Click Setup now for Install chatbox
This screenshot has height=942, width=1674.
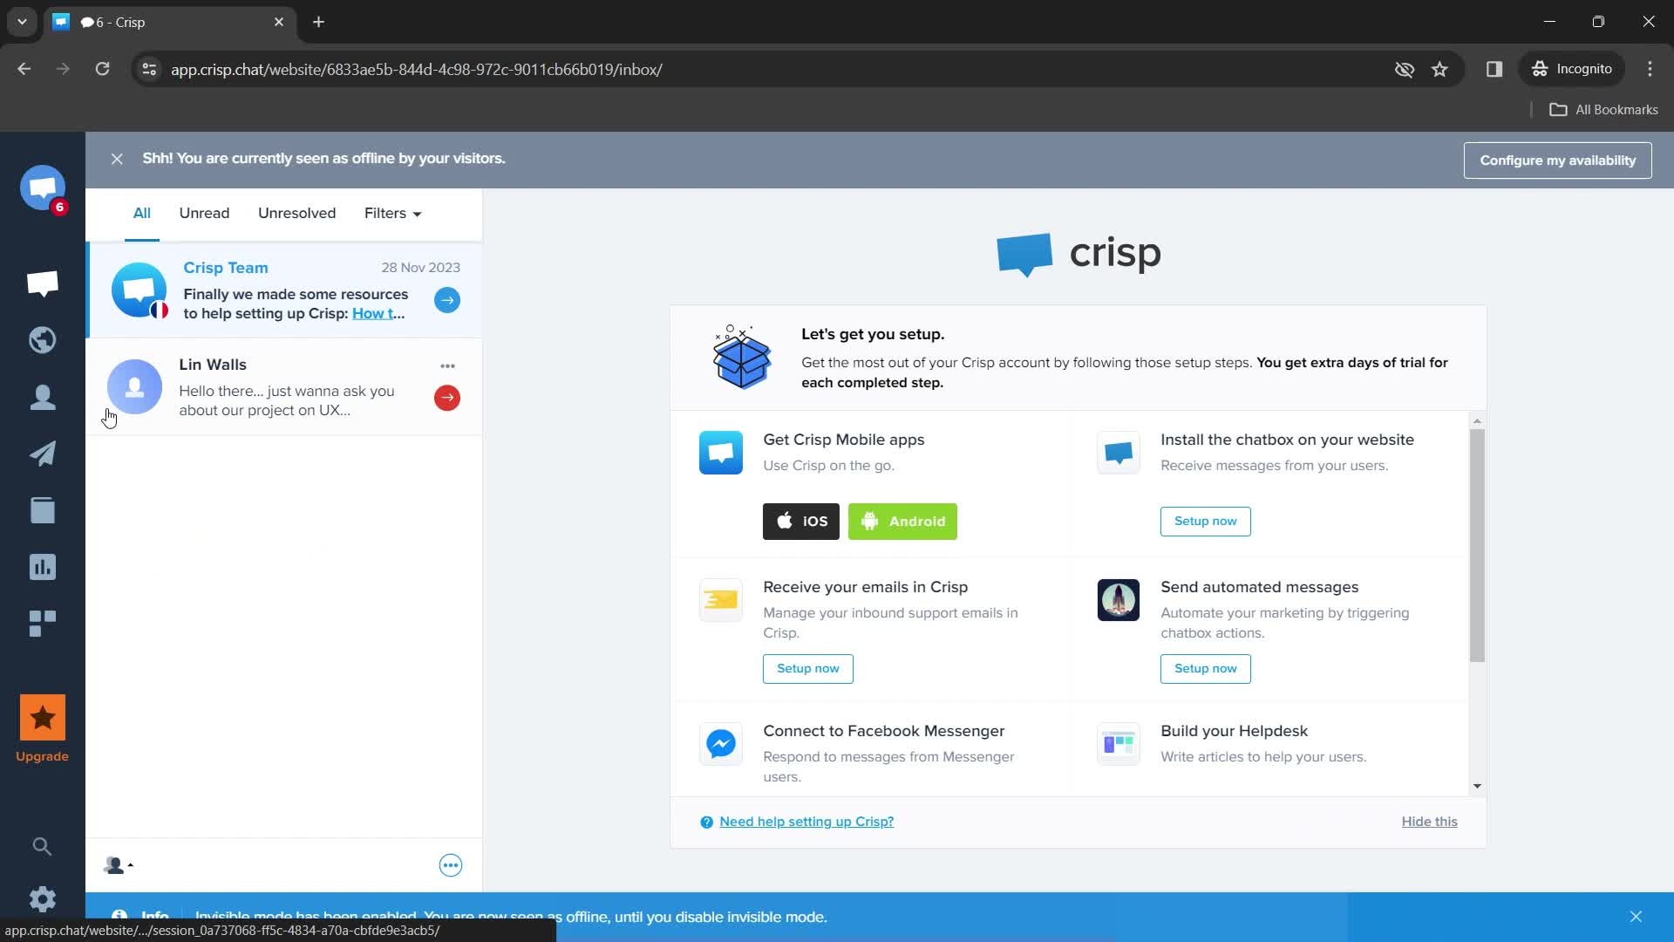coord(1206,521)
